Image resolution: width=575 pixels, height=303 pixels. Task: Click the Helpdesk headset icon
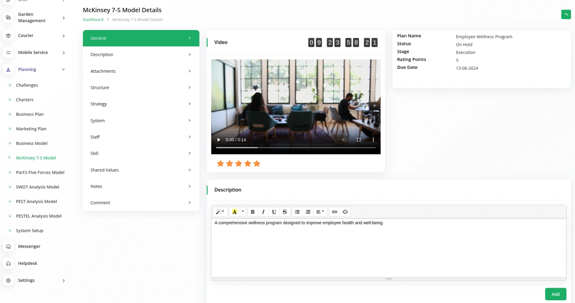point(8,263)
